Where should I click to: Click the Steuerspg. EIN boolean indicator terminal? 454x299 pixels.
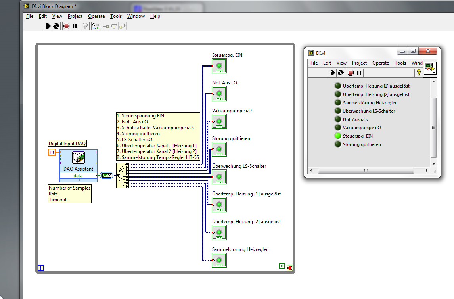[x=219, y=66]
